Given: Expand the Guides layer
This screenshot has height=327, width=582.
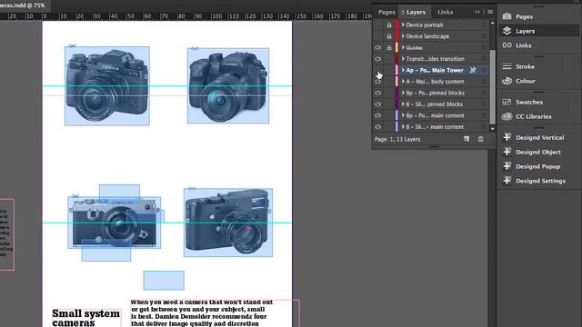Looking at the screenshot, I should tap(403, 47).
